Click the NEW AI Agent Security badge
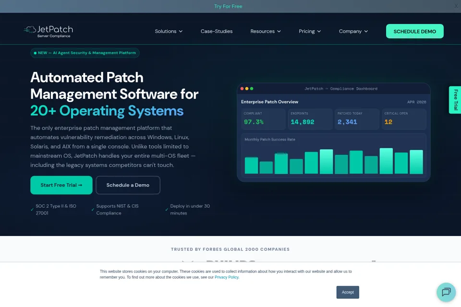461x307 pixels. [x=85, y=53]
